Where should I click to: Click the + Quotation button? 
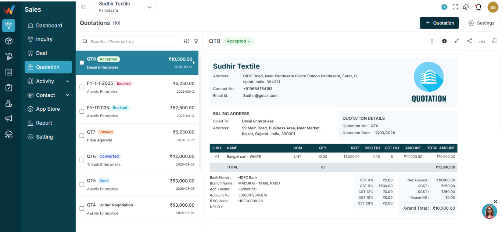439,23
